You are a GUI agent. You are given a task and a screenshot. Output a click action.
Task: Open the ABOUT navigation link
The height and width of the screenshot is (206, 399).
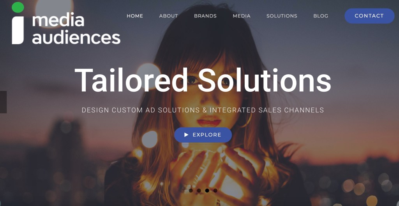coord(168,16)
